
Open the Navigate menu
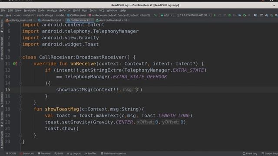click(30, 10)
